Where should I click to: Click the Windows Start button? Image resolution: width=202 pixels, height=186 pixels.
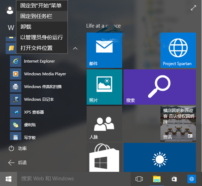8,179
